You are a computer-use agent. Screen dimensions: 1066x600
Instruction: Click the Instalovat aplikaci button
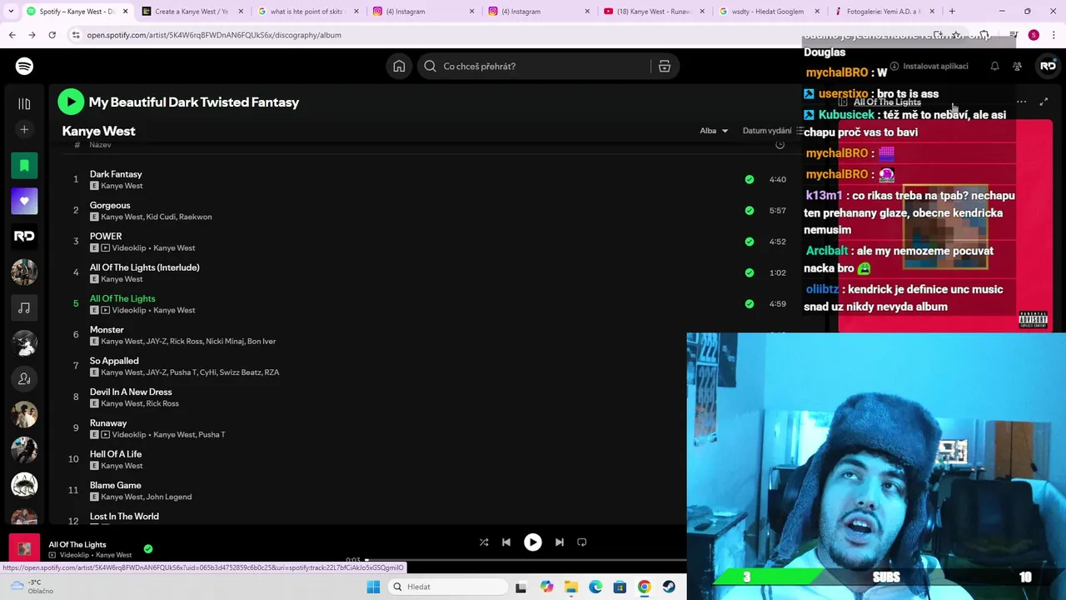click(x=929, y=66)
